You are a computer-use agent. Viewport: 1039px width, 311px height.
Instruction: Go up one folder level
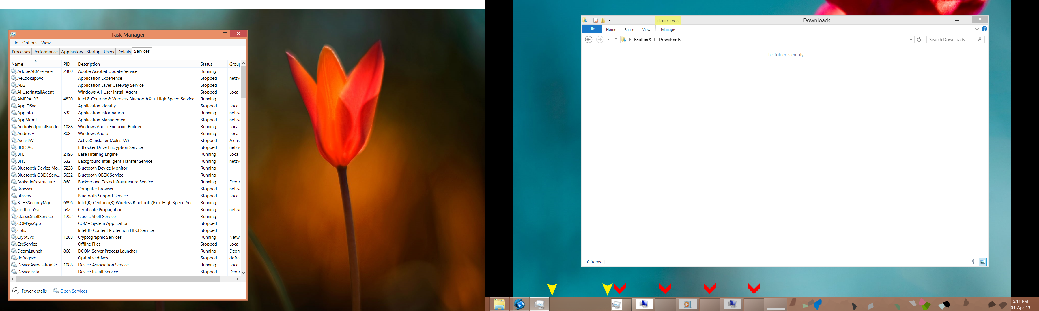coord(616,39)
